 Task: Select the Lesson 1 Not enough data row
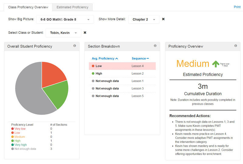click(122, 81)
